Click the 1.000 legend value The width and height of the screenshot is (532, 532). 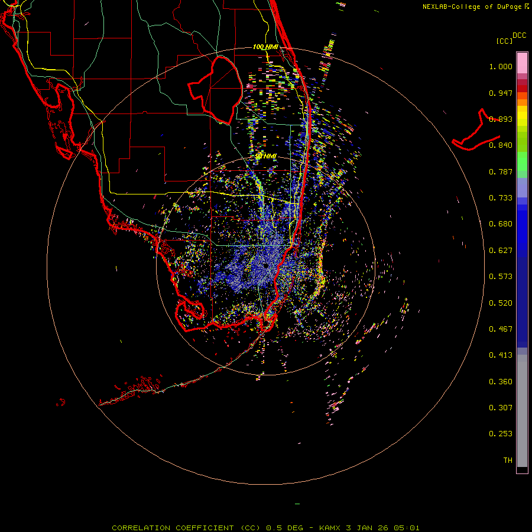click(501, 66)
